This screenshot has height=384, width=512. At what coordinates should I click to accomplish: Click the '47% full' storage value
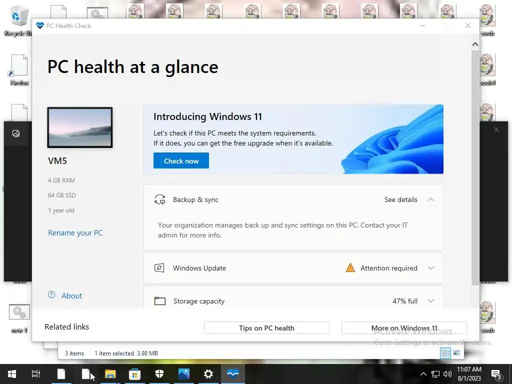(x=405, y=301)
